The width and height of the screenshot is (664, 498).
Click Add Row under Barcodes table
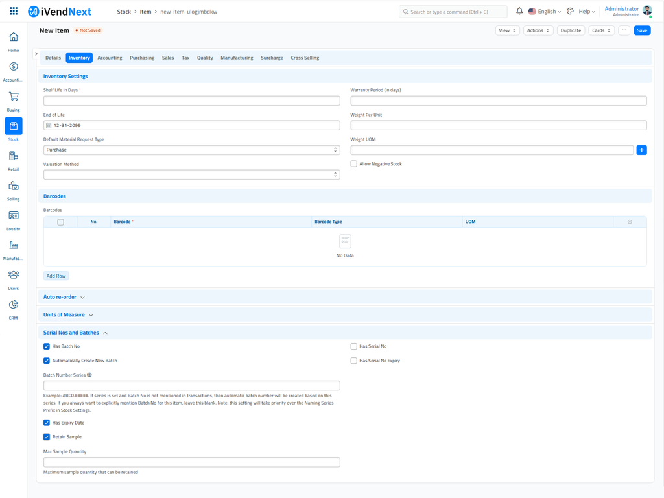(56, 276)
